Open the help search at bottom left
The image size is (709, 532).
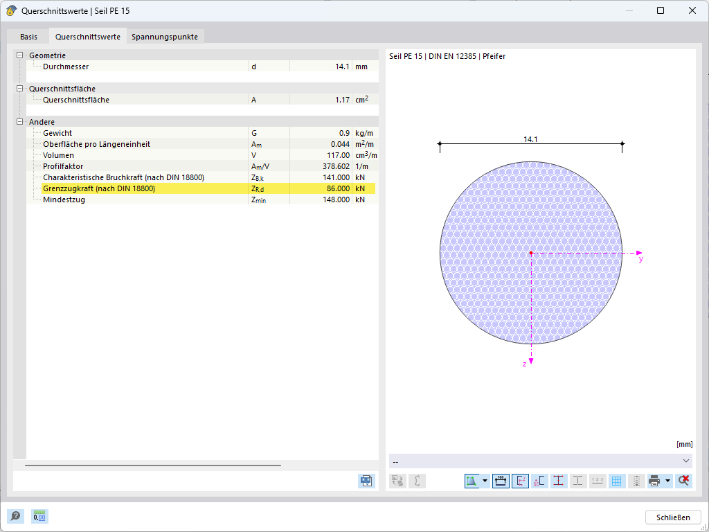point(15,516)
